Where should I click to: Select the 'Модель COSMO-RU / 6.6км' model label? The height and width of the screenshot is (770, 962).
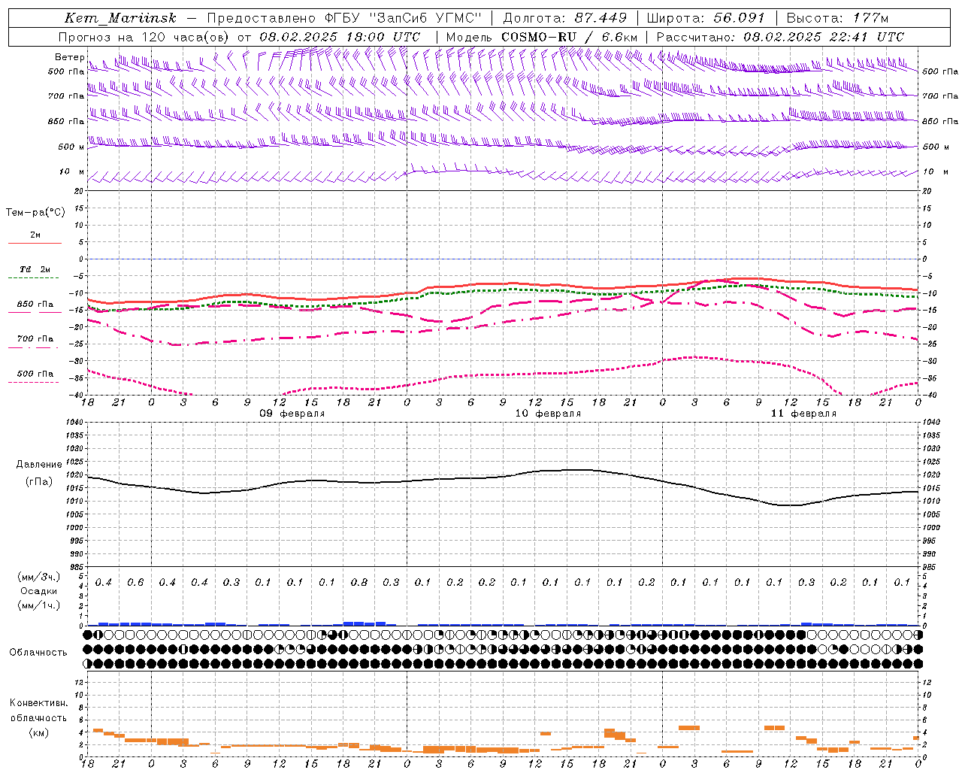pyautogui.click(x=541, y=37)
